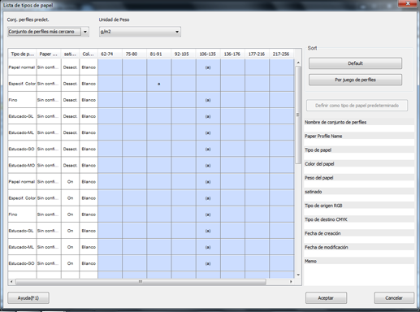Screen dimensions: 420x312
Task: Select '(a)' cell in Estucado-ML On row
Action: point(208,247)
